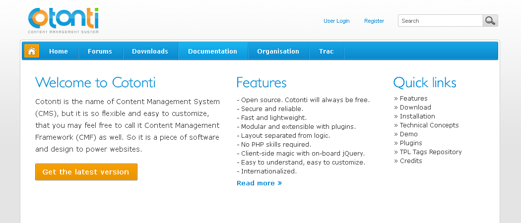Screen dimensions: 521x223
Task: Click the Cotonti logo
Action: (63, 21)
